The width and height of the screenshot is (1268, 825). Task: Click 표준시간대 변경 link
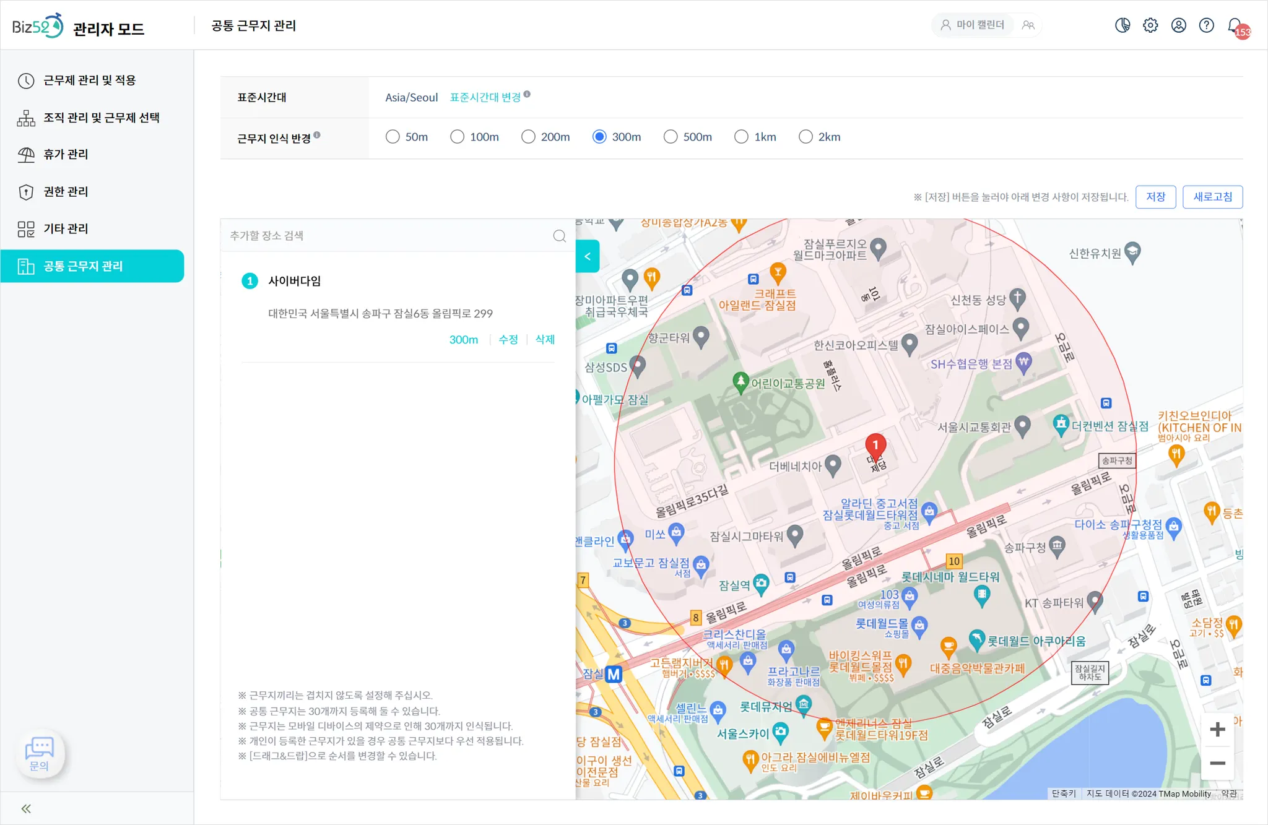(x=485, y=97)
